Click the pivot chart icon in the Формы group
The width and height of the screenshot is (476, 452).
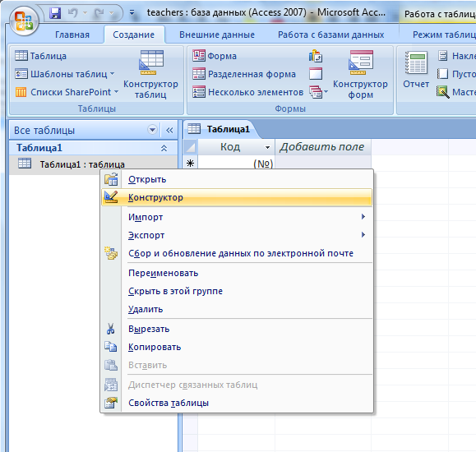(x=316, y=56)
